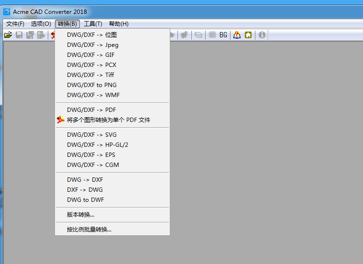Click the save all disks icon
This screenshot has width=363, height=264.
[30, 35]
